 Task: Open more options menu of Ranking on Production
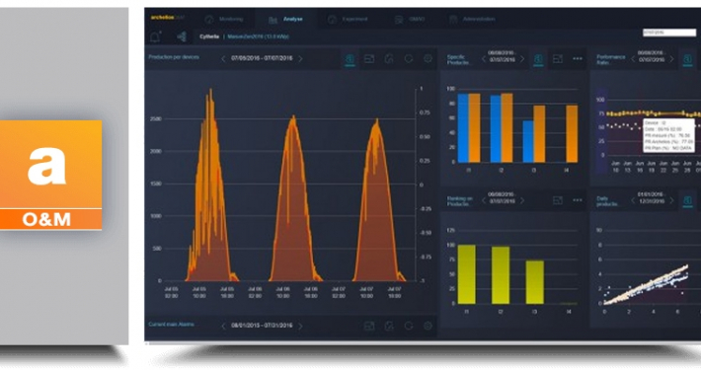click(x=578, y=200)
